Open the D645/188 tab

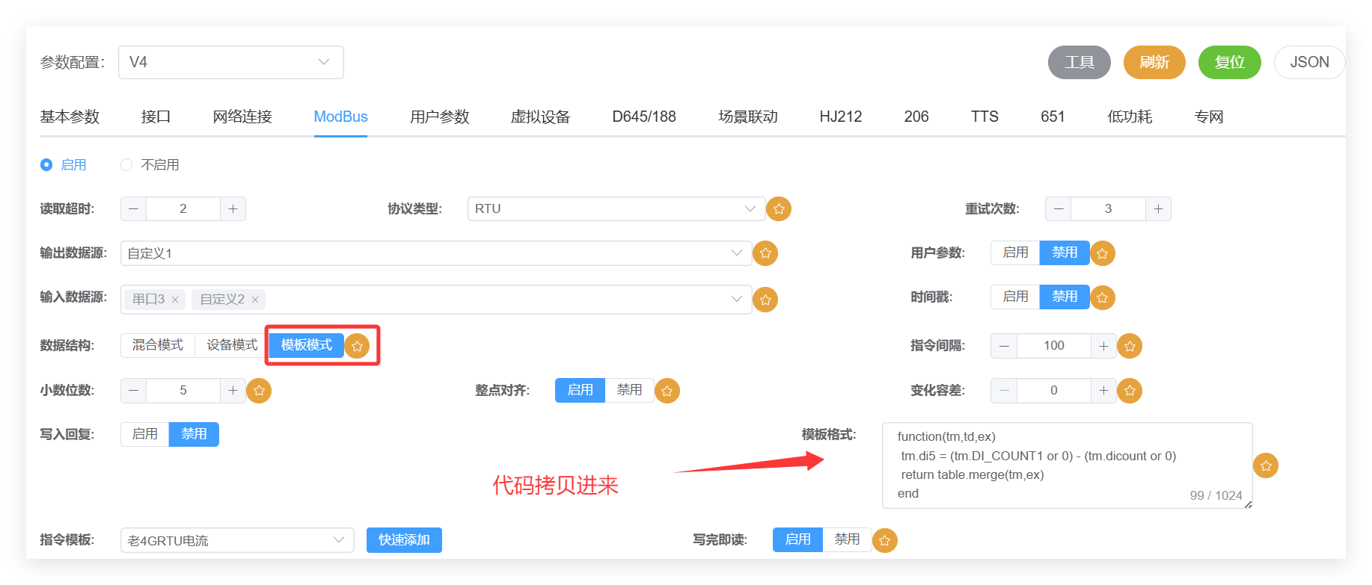644,117
